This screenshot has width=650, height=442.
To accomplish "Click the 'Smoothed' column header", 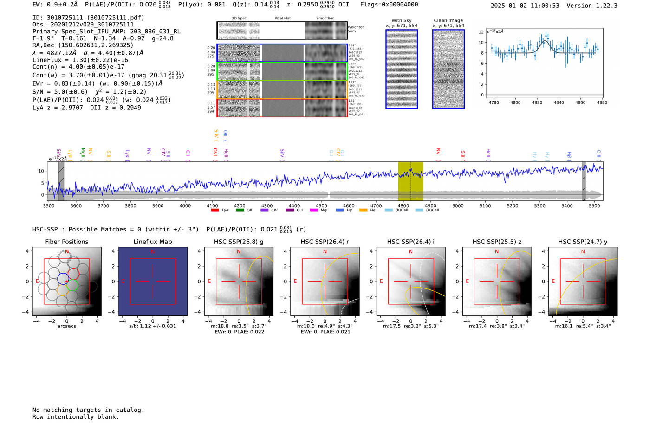I will click(x=325, y=19).
